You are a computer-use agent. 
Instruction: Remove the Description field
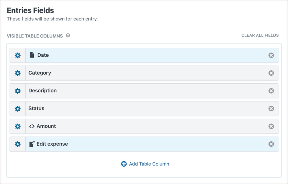(271, 91)
